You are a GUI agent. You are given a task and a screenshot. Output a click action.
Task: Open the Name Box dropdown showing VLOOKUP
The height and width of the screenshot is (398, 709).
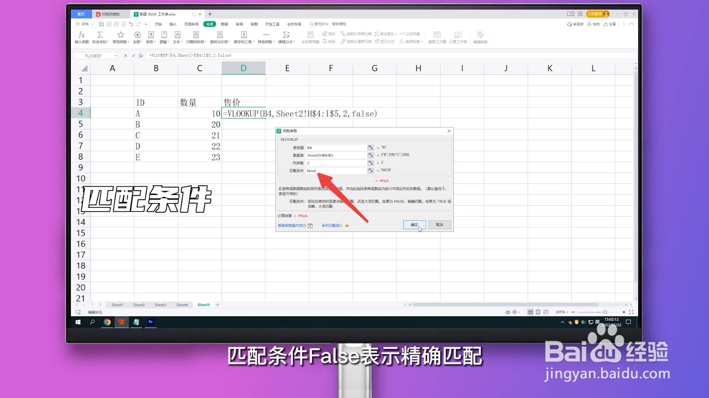coord(115,55)
